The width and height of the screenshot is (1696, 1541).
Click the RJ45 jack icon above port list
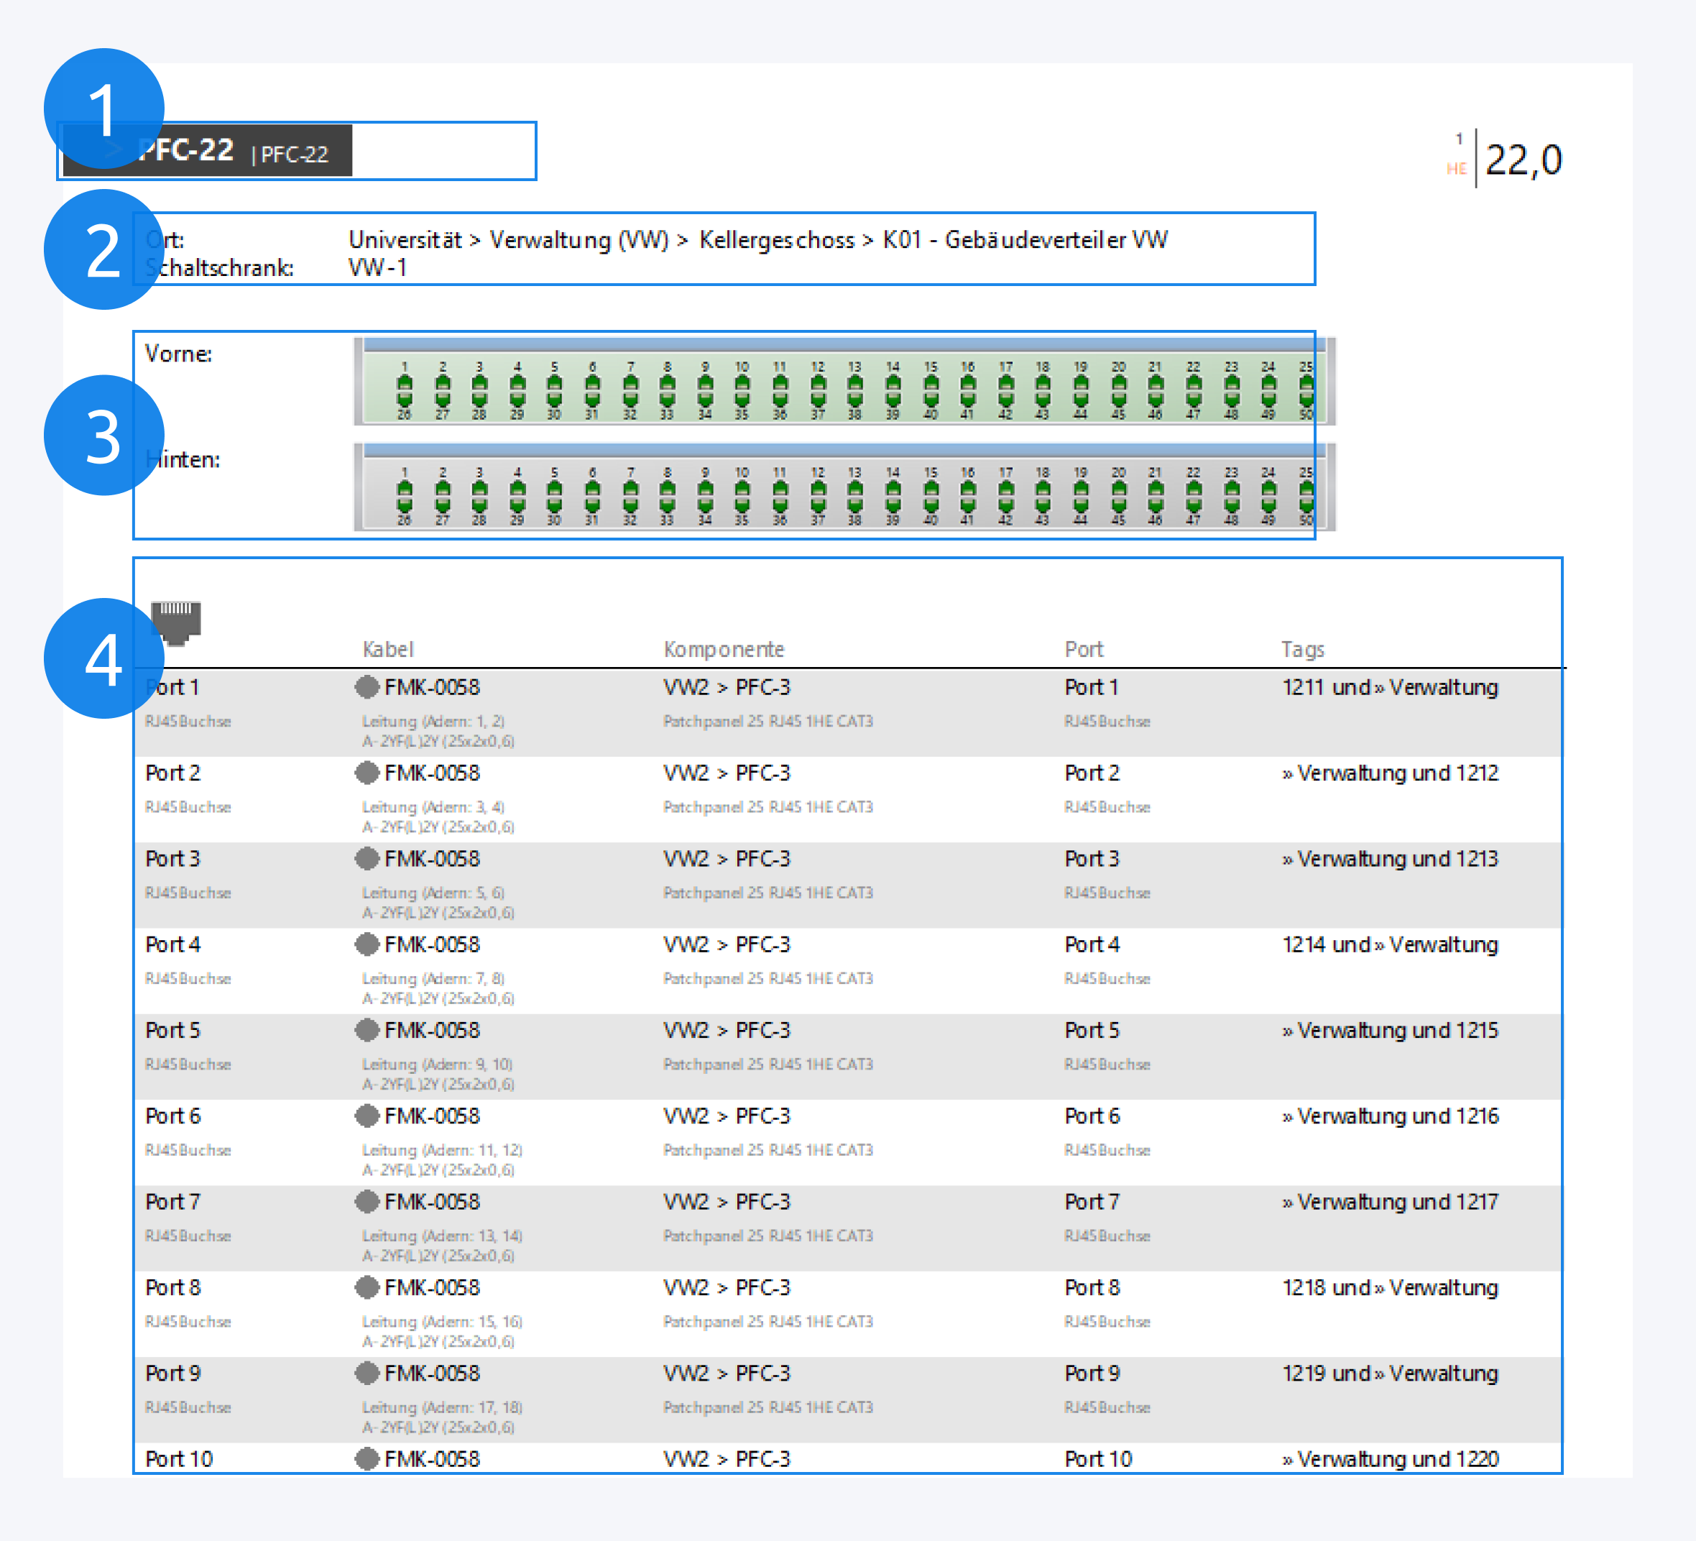point(176,622)
